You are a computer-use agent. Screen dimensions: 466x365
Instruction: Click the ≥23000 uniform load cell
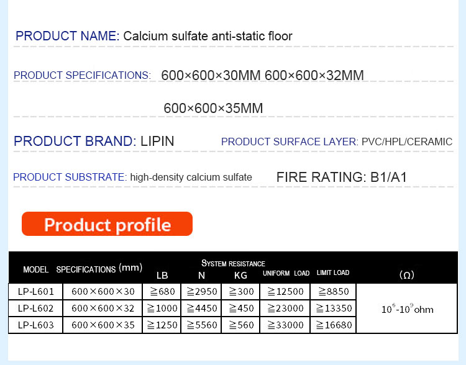[285, 308]
